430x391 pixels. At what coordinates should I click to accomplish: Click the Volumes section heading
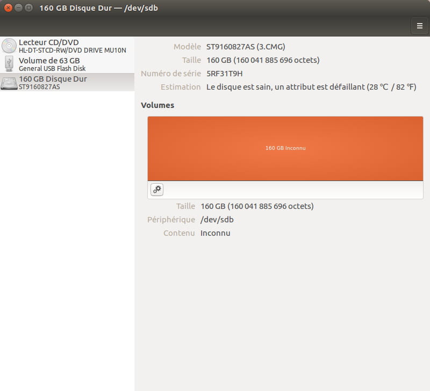157,105
